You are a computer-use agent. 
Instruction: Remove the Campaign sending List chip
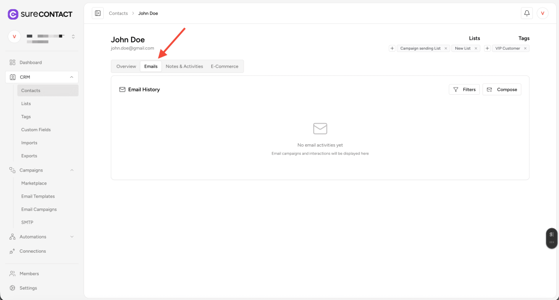pyautogui.click(x=445, y=48)
